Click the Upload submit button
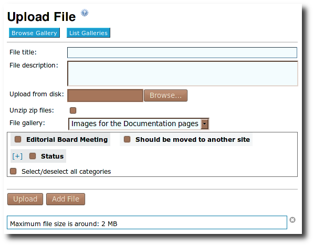The height and width of the screenshot is (246, 314). click(x=25, y=199)
